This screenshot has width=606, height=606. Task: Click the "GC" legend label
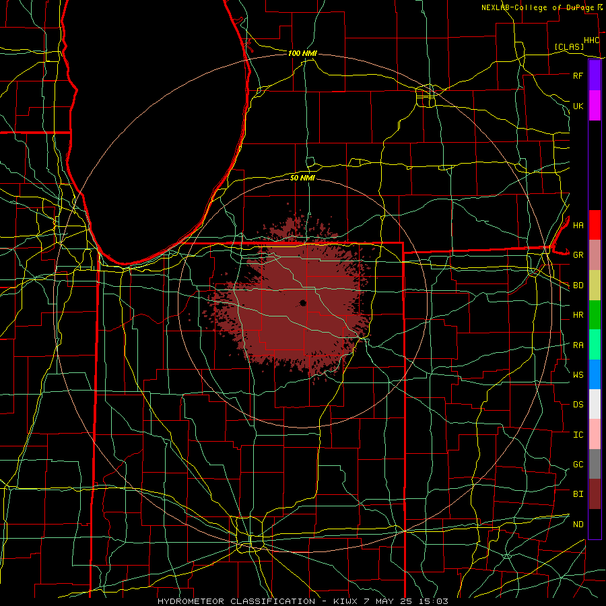[x=578, y=464]
